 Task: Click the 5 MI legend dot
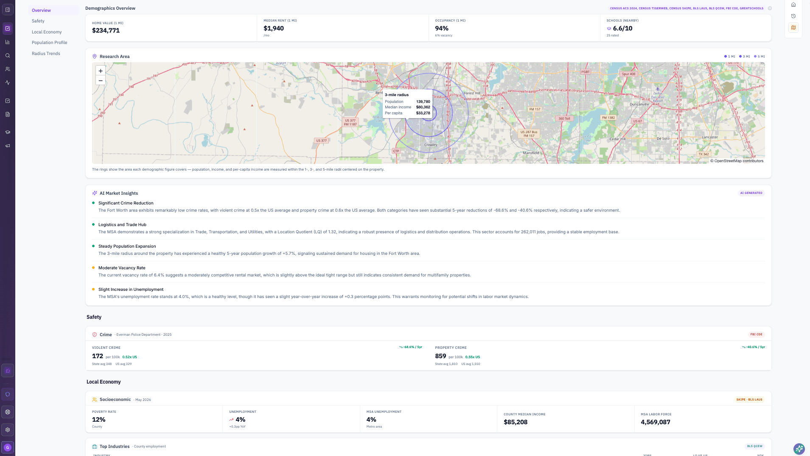[755, 56]
